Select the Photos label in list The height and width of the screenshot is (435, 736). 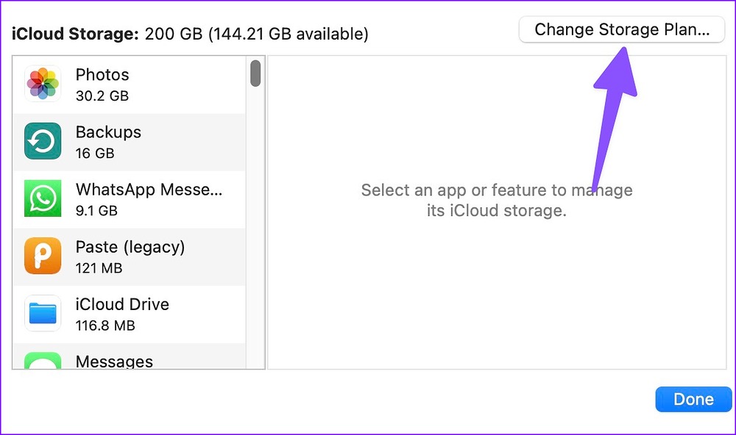pyautogui.click(x=102, y=75)
